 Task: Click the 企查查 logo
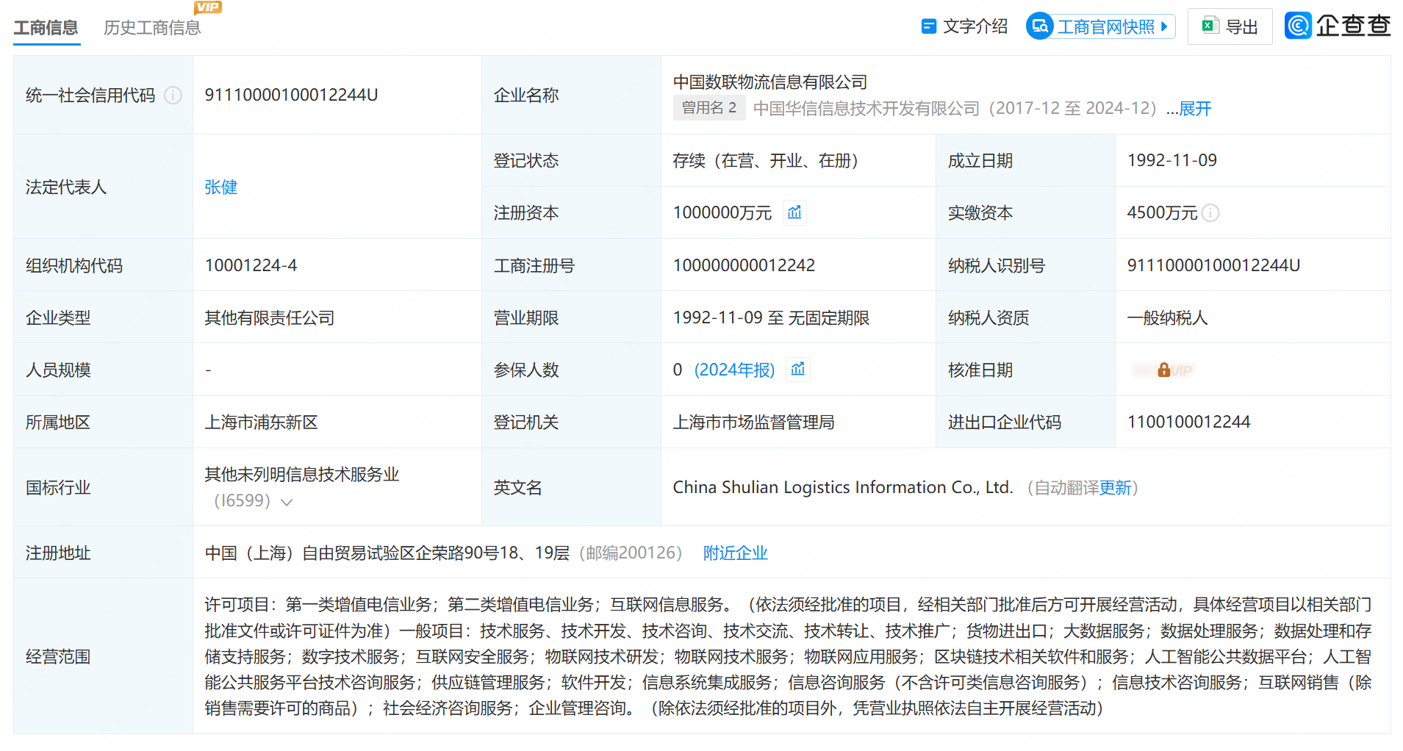coord(1338,26)
